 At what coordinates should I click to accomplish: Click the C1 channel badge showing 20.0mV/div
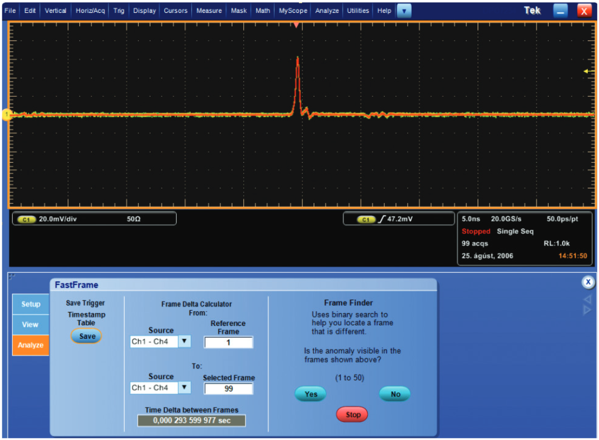[x=26, y=219]
